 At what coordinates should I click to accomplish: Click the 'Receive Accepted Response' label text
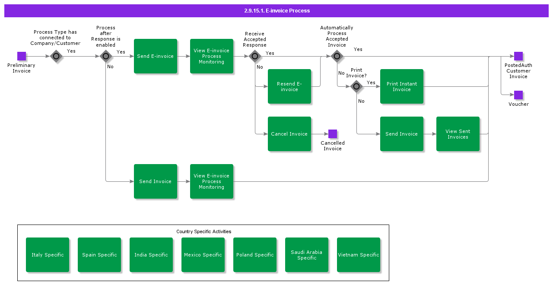pos(255,39)
